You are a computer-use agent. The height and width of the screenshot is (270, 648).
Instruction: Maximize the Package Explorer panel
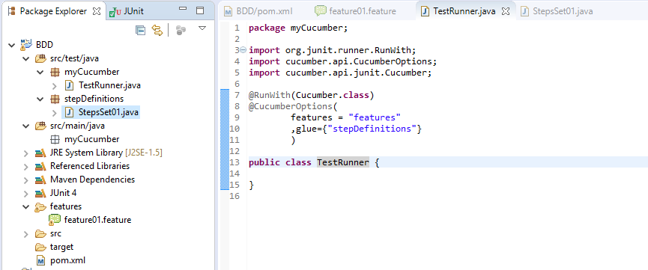coord(200,10)
